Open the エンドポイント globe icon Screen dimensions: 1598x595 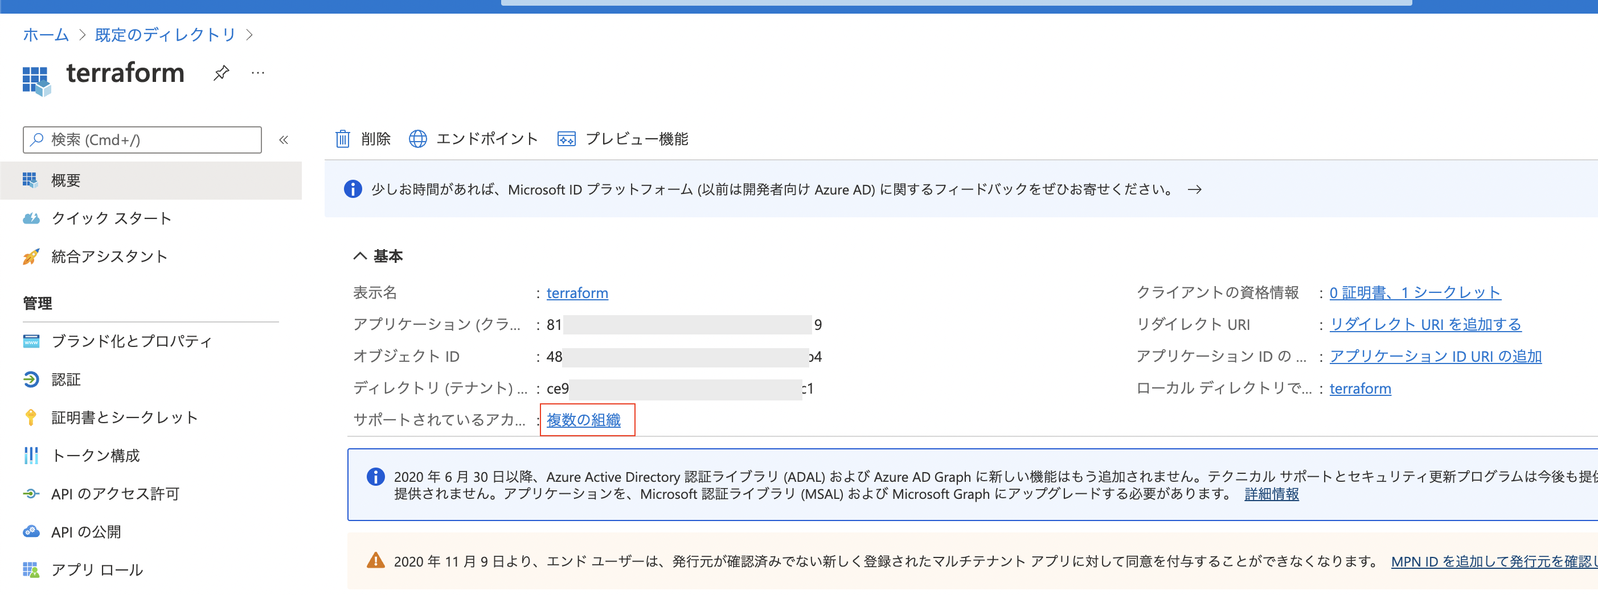coord(419,139)
